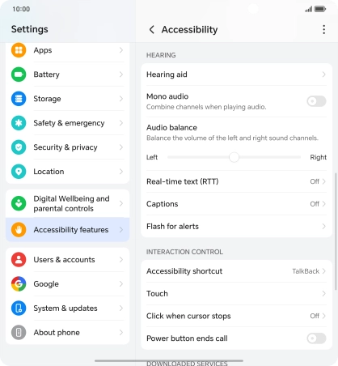Open Location using its pin icon
This screenshot has width=338, height=366.
point(19,172)
